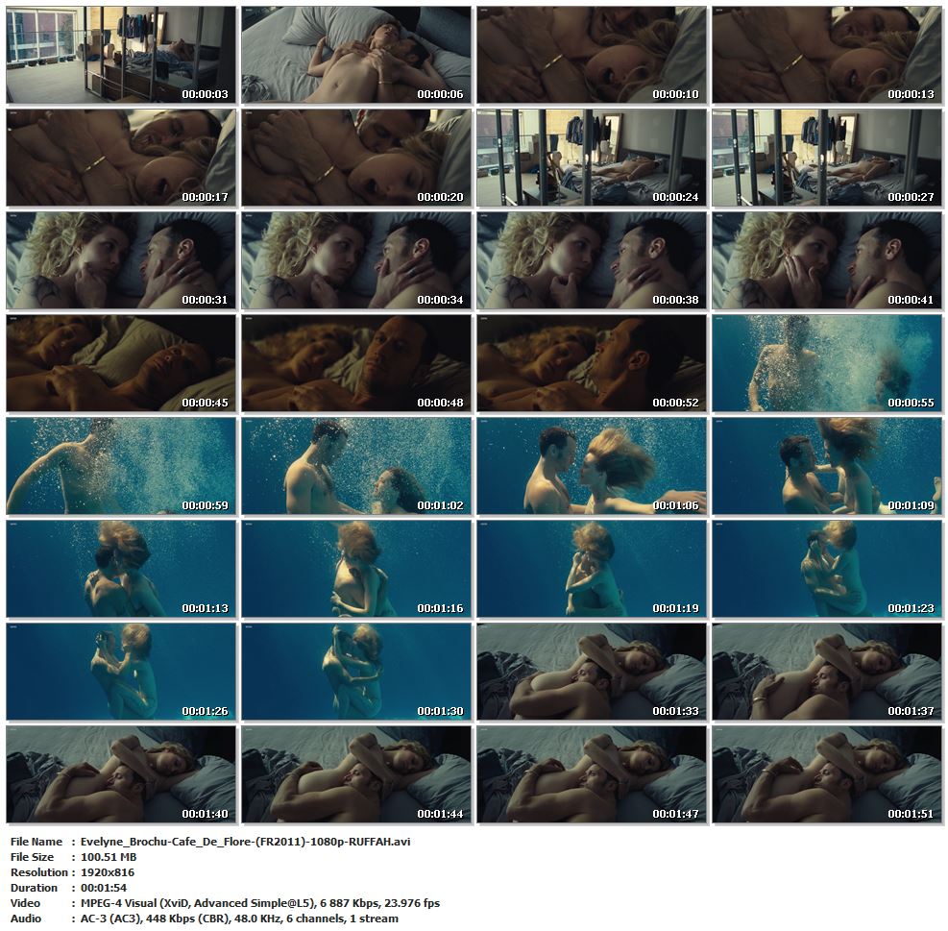Viewport: 948px width, 931px height.
Task: Click the thumbnail stamped 00:01:16
Action: [x=356, y=569]
